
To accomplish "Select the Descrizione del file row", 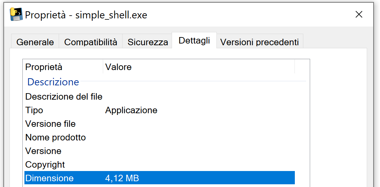I will point(64,97).
